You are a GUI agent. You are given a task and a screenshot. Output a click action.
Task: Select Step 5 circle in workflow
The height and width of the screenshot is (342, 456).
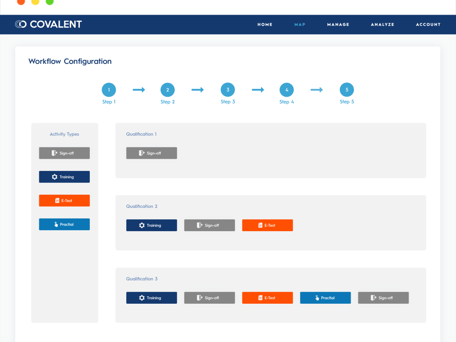coord(347,90)
